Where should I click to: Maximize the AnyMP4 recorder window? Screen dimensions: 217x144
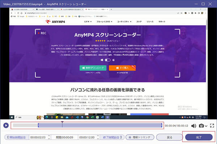pos(203,4)
